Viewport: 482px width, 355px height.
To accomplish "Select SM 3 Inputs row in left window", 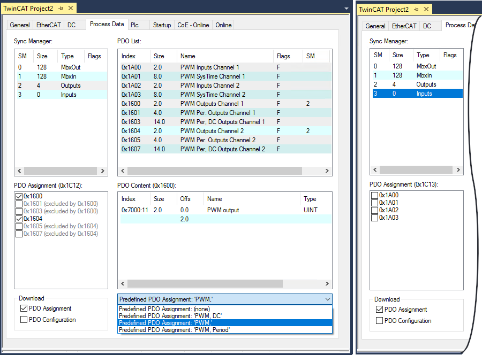I will tap(61, 95).
